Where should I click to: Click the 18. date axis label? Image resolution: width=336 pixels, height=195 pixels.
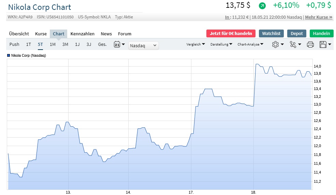point(253,192)
